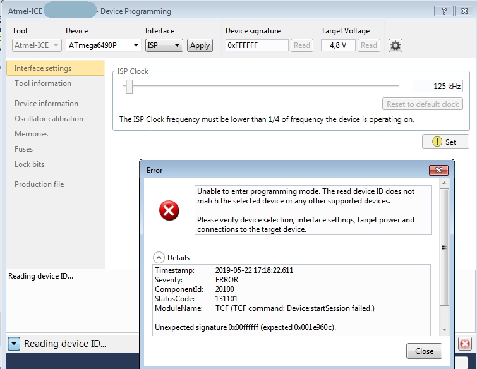The image size is (477, 369).
Task: Click the red stop icon near status bar
Action: pos(465,344)
